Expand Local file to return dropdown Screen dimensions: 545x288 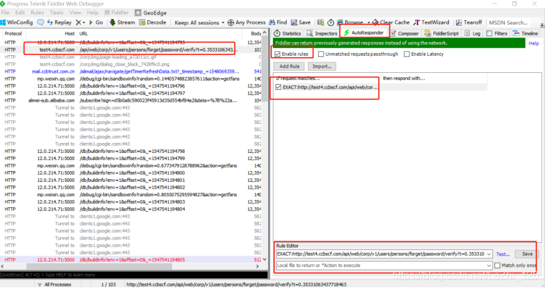489,266
